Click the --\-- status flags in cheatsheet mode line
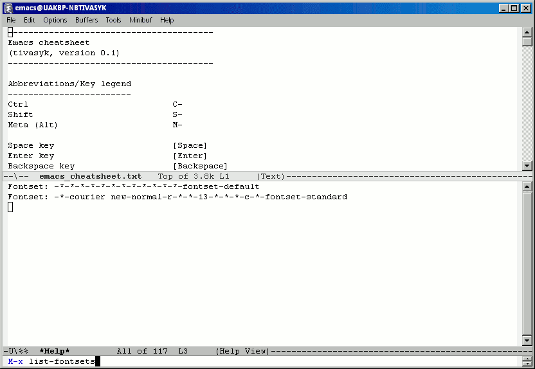Screen dimensions: 535x369 point(16,176)
